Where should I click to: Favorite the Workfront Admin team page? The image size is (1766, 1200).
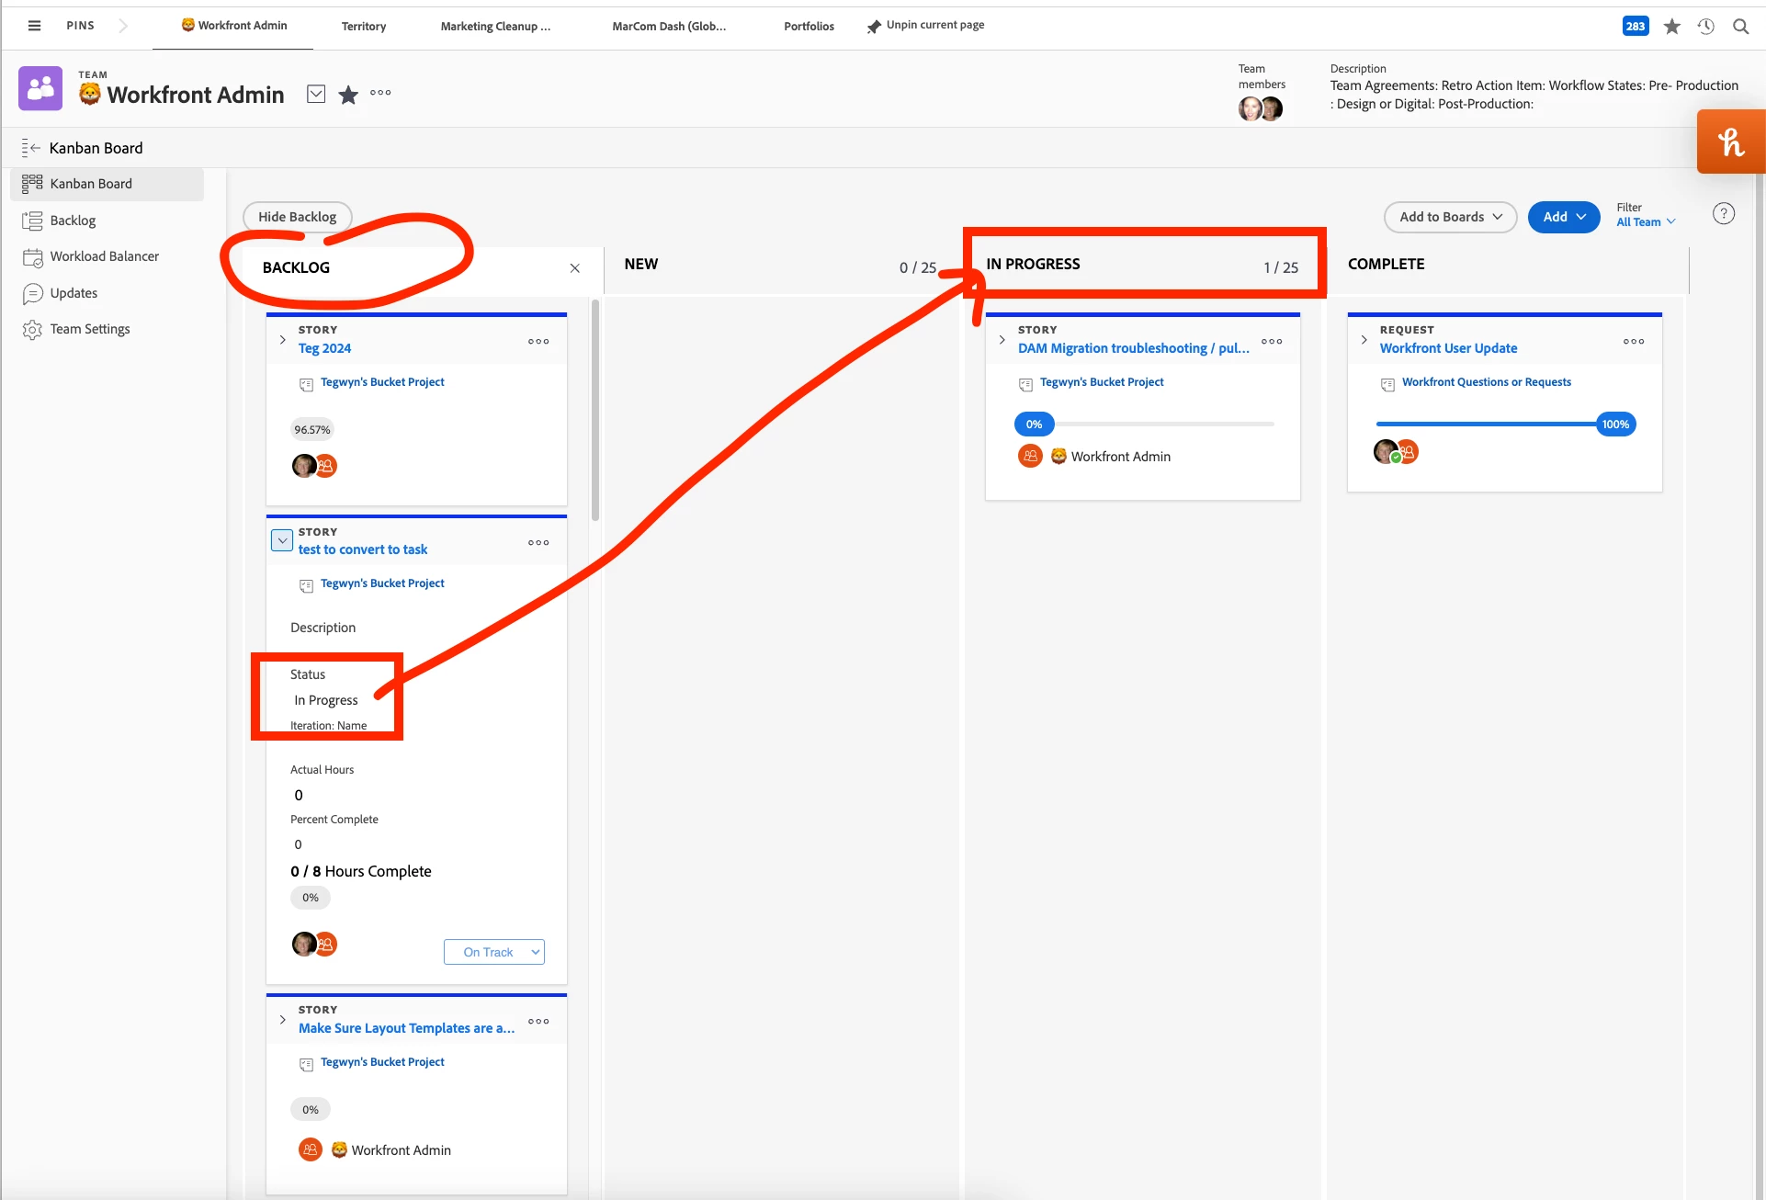[x=348, y=95]
